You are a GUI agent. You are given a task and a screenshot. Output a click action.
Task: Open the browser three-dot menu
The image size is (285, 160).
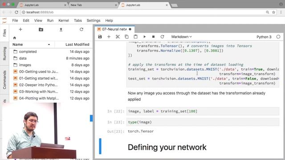point(281,12)
